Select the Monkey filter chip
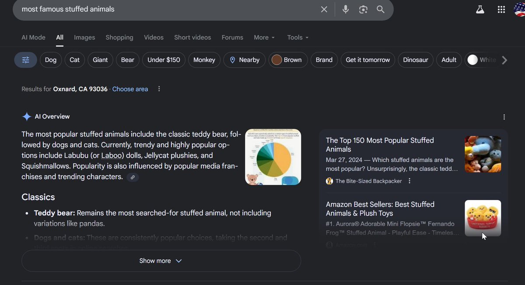525x285 pixels. (x=204, y=60)
